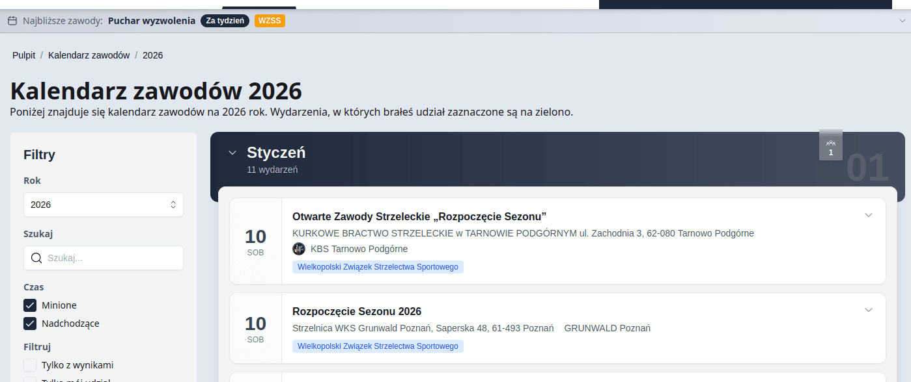Go to Pulpit in the breadcrumb
The width and height of the screenshot is (911, 382).
24,55
